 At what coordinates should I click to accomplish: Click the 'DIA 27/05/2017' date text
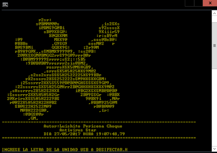[62, 134]
